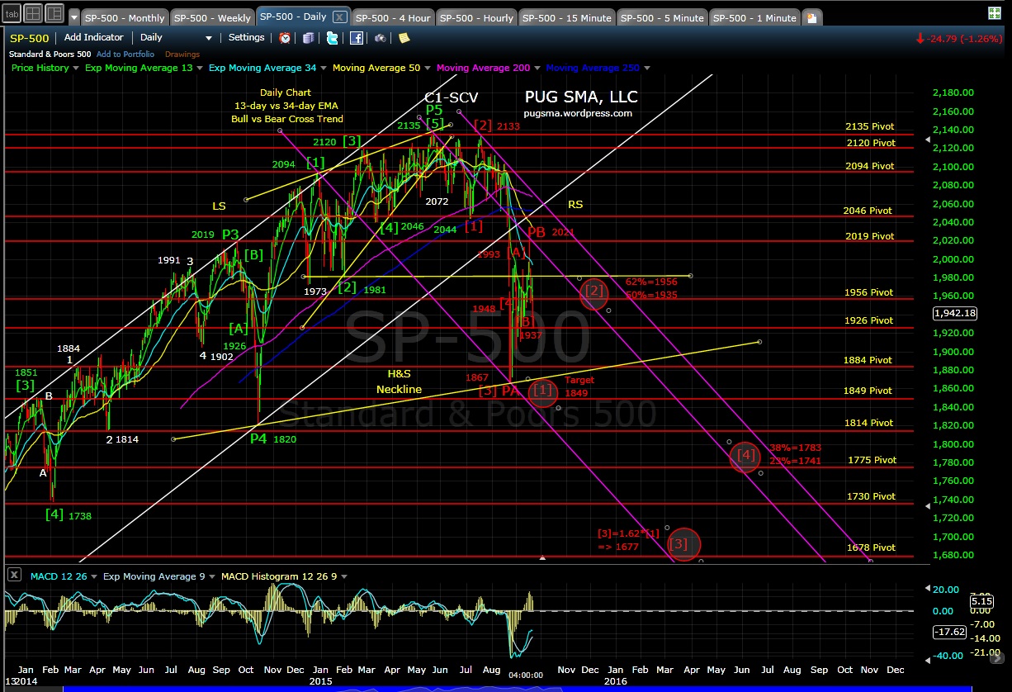
Task: Click the 2135 Pivot label
Action: 870,127
